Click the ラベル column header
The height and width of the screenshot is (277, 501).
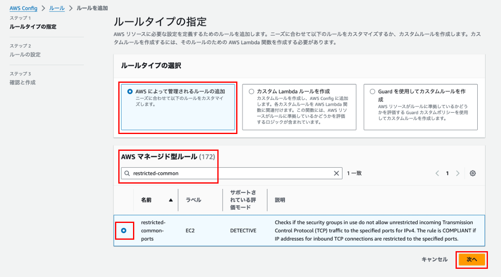pos(193,200)
